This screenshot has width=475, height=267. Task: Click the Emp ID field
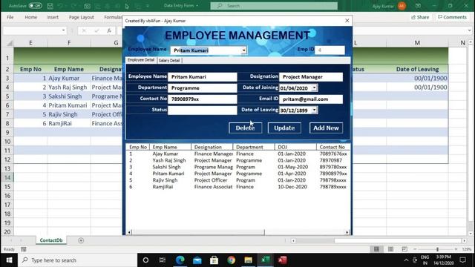point(330,50)
